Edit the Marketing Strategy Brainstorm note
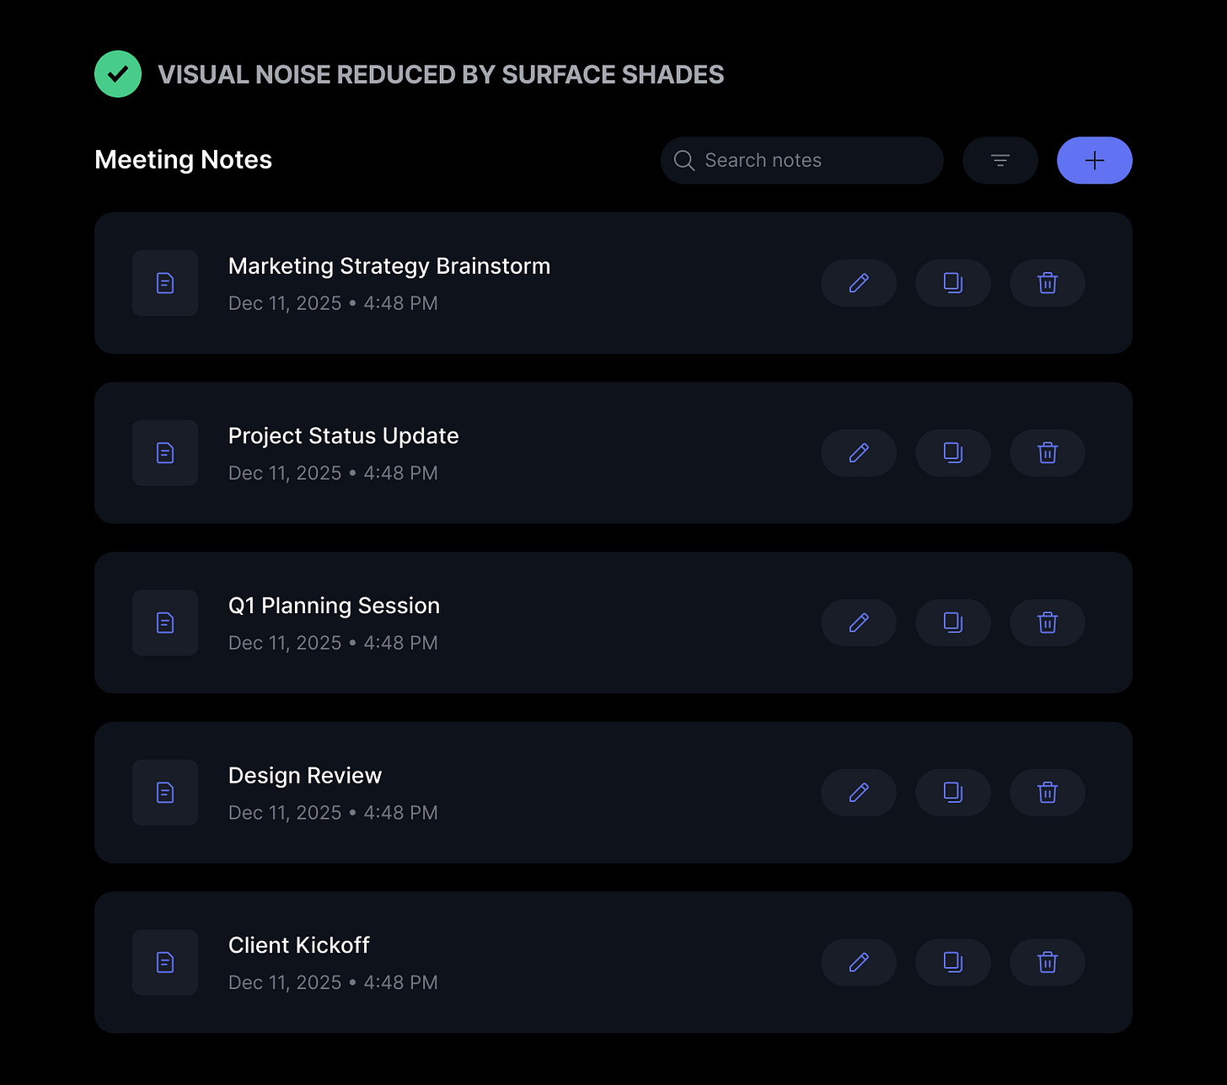1227x1085 pixels. tap(859, 283)
